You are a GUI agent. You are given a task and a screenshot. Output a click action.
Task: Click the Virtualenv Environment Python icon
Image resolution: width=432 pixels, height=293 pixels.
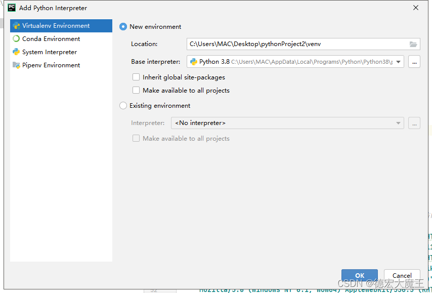pos(16,26)
